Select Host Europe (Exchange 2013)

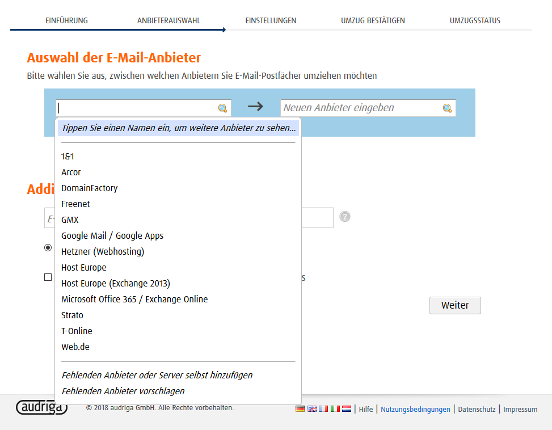click(x=178, y=283)
